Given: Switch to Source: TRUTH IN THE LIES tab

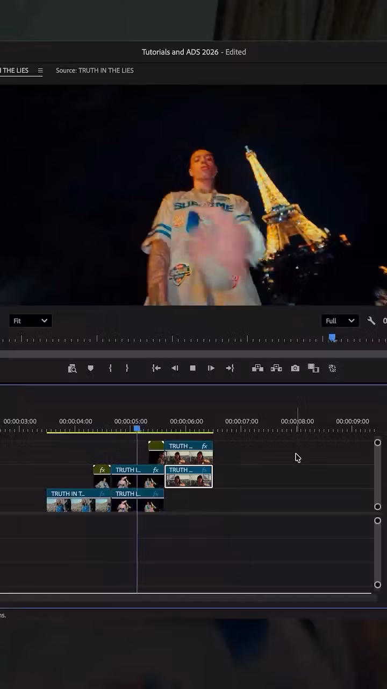Looking at the screenshot, I should (95, 71).
